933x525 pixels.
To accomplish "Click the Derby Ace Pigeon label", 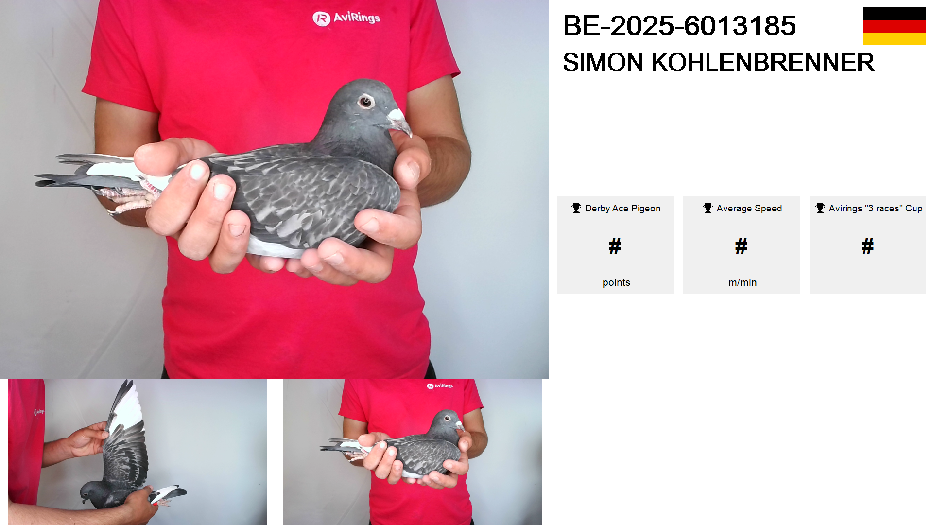I will point(622,209).
